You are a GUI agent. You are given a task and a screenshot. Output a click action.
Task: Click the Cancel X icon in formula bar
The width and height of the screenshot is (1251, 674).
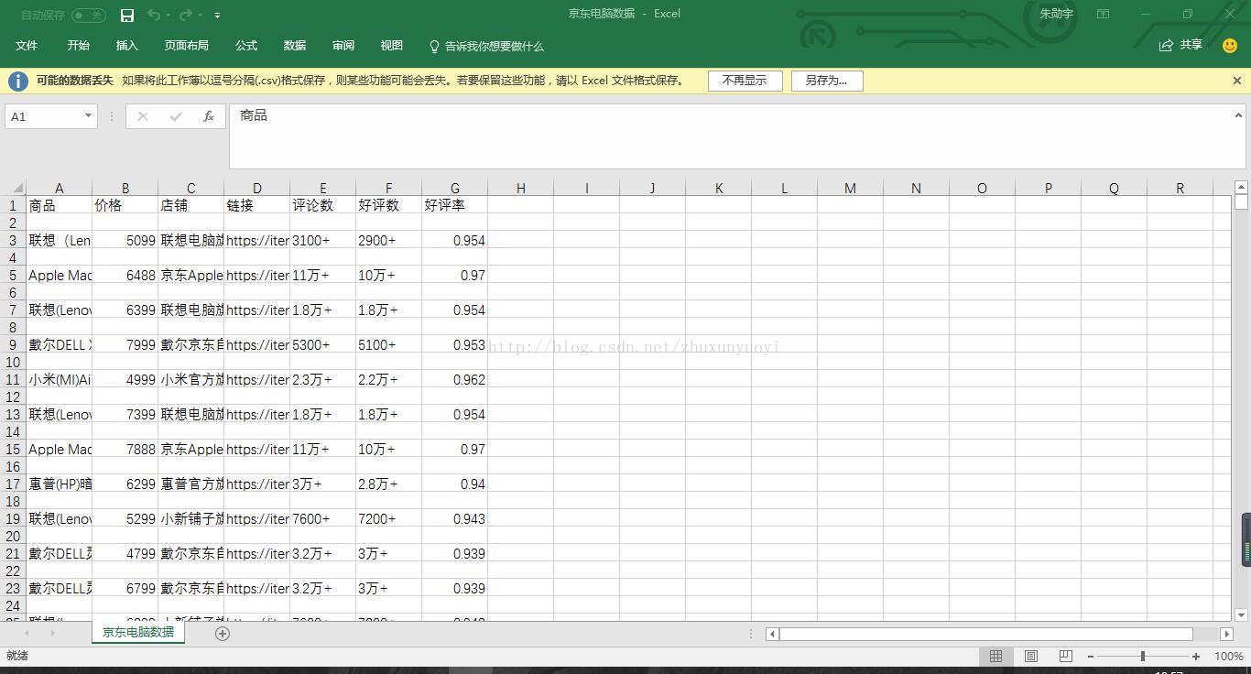(x=143, y=116)
